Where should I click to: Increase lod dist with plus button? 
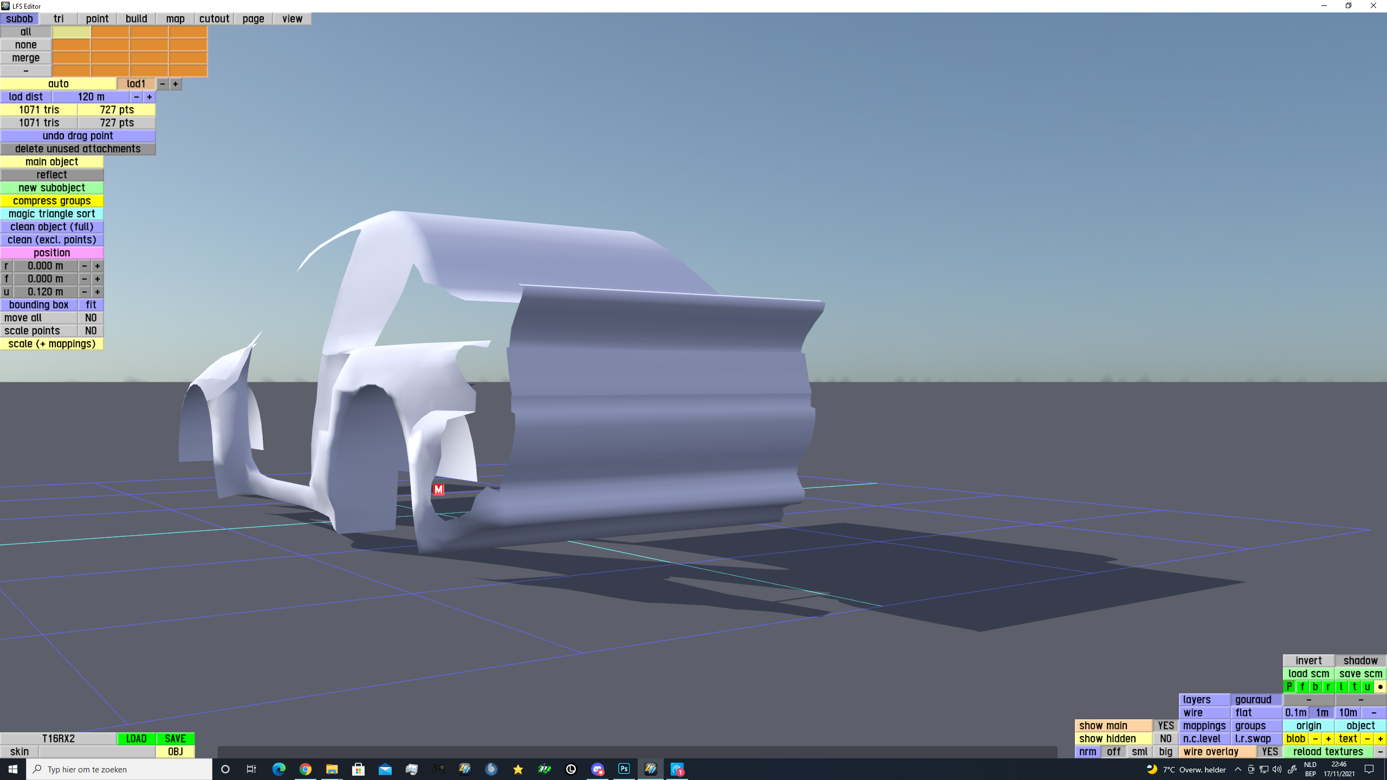click(150, 97)
